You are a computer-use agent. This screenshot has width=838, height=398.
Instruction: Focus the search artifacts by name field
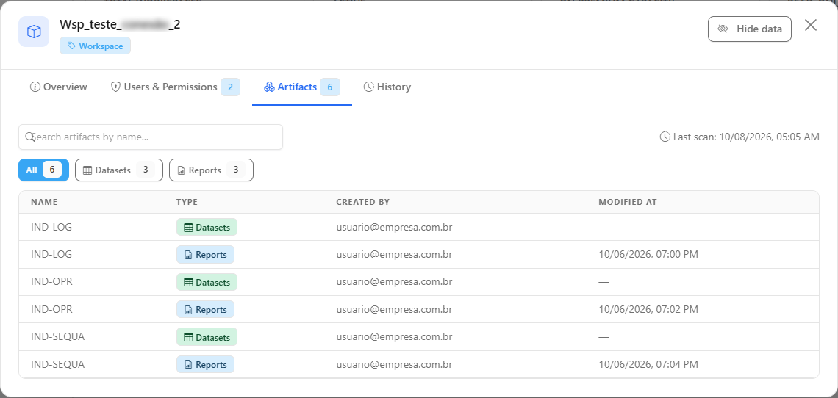pos(151,137)
